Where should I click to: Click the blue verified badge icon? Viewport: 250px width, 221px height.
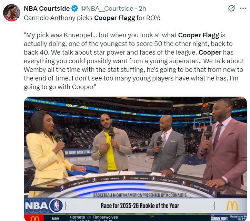tap(74, 9)
